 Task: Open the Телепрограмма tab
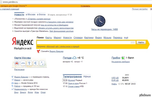pyautogui.click(x=72, y=76)
